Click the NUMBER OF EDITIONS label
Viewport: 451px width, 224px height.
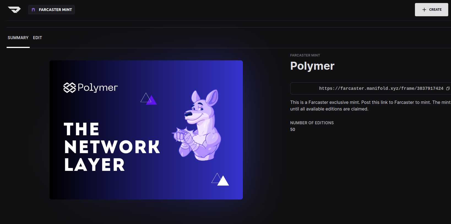(x=312, y=123)
